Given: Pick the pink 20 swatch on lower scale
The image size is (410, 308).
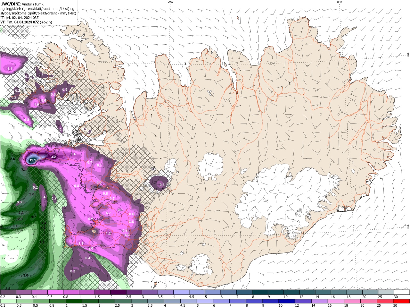Looking at the screenshot, I should (x=368, y=301).
